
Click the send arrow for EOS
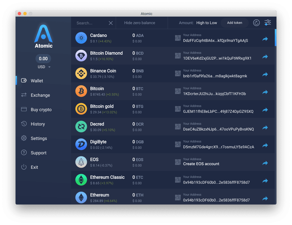pos(265,163)
